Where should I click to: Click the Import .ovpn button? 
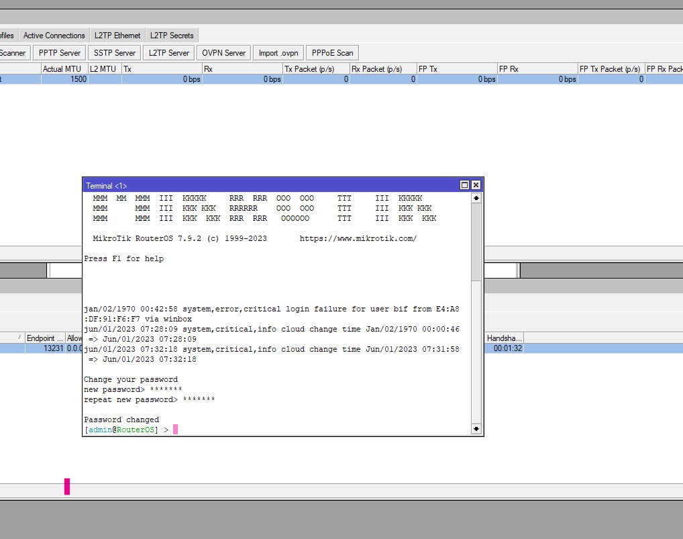[x=278, y=53]
